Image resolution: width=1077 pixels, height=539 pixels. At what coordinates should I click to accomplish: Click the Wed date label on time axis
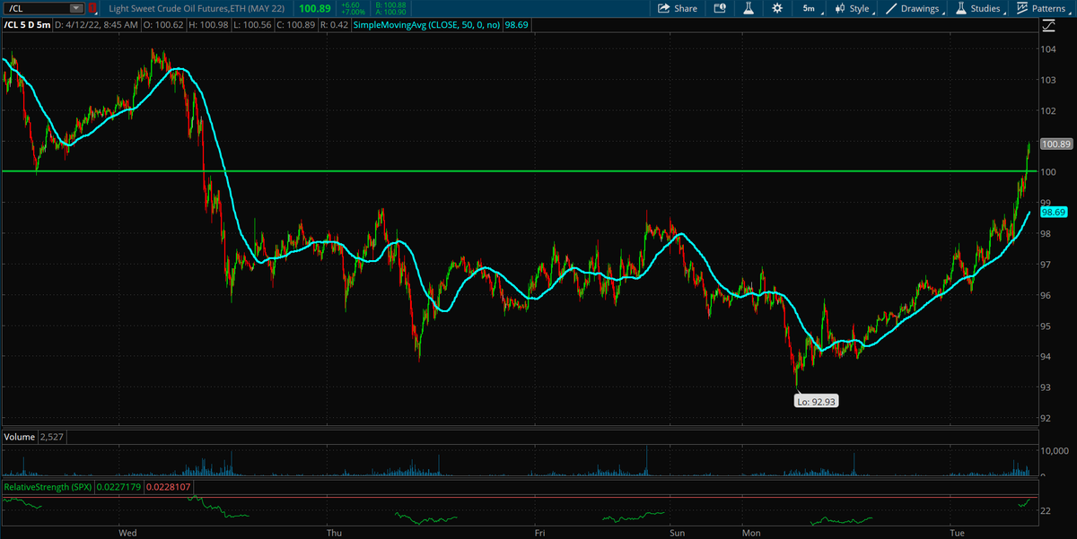tap(127, 533)
